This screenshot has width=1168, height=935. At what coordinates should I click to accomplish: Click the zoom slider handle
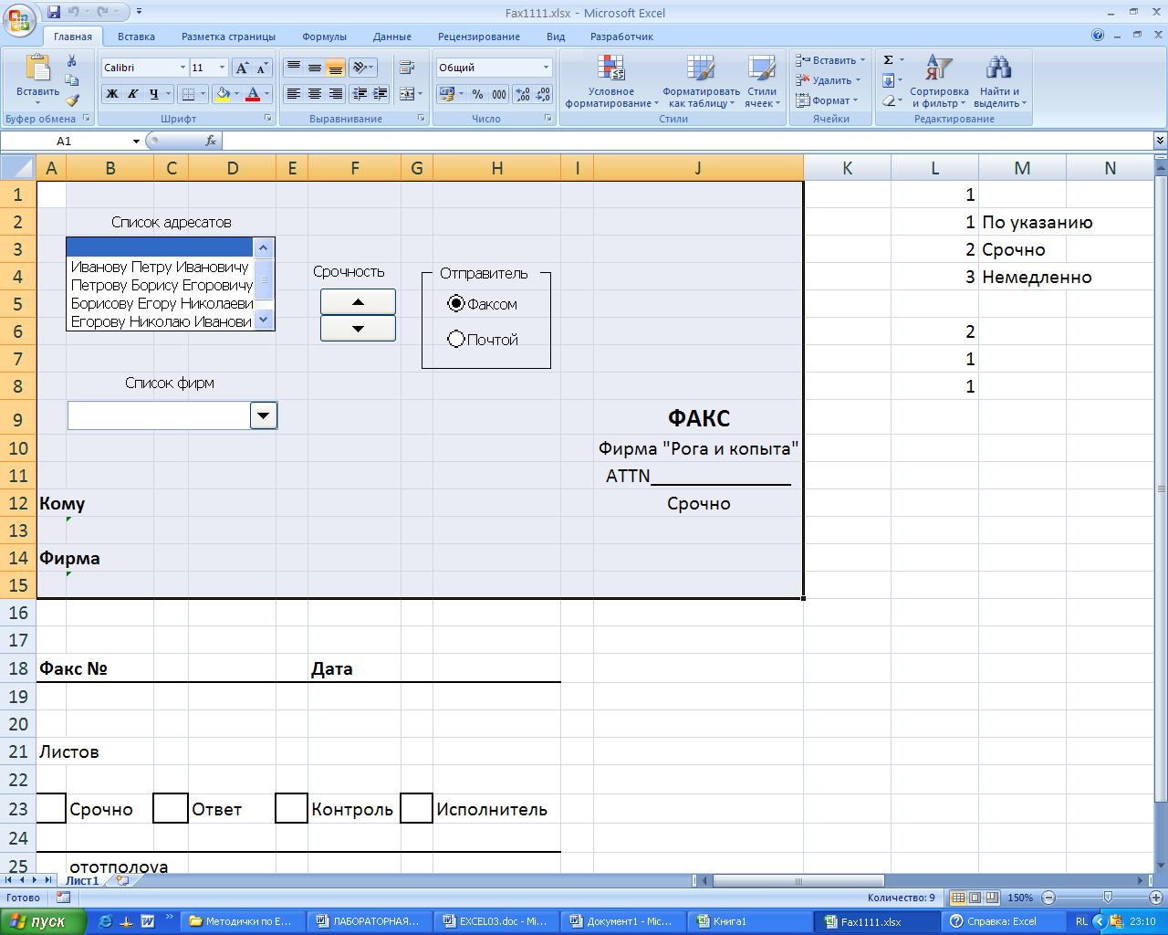(x=1108, y=898)
